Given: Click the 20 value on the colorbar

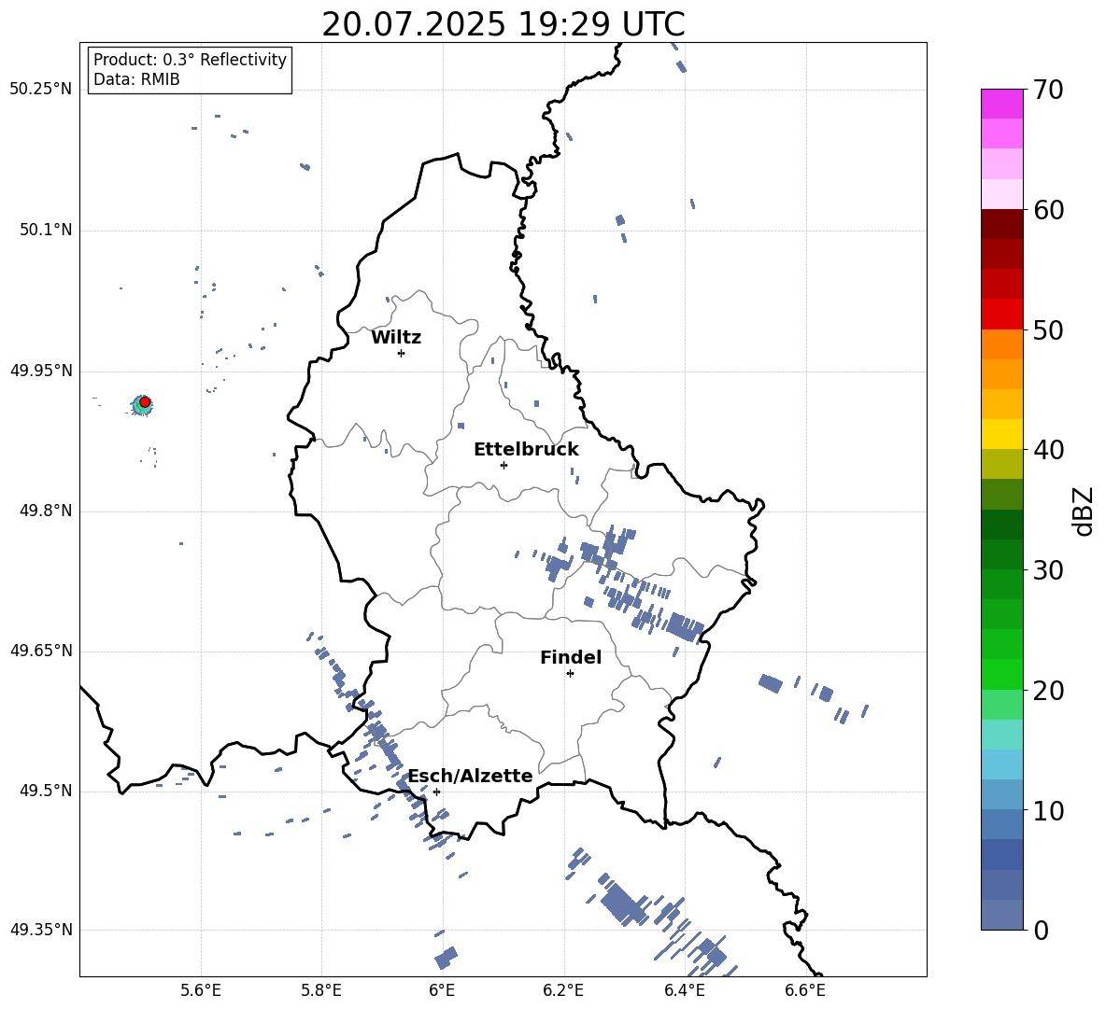Looking at the screenshot, I should click(1048, 691).
